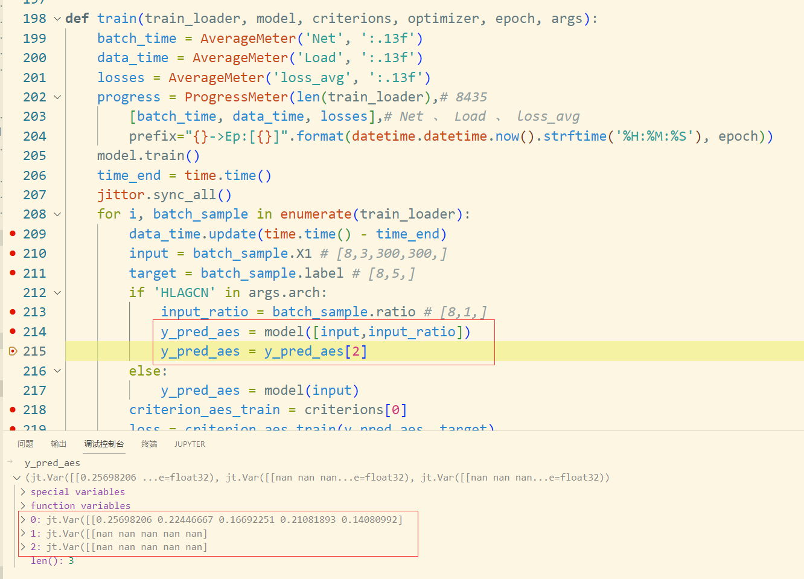Collapse the for loop at line 208
This screenshot has height=579, width=804.
click(x=57, y=214)
